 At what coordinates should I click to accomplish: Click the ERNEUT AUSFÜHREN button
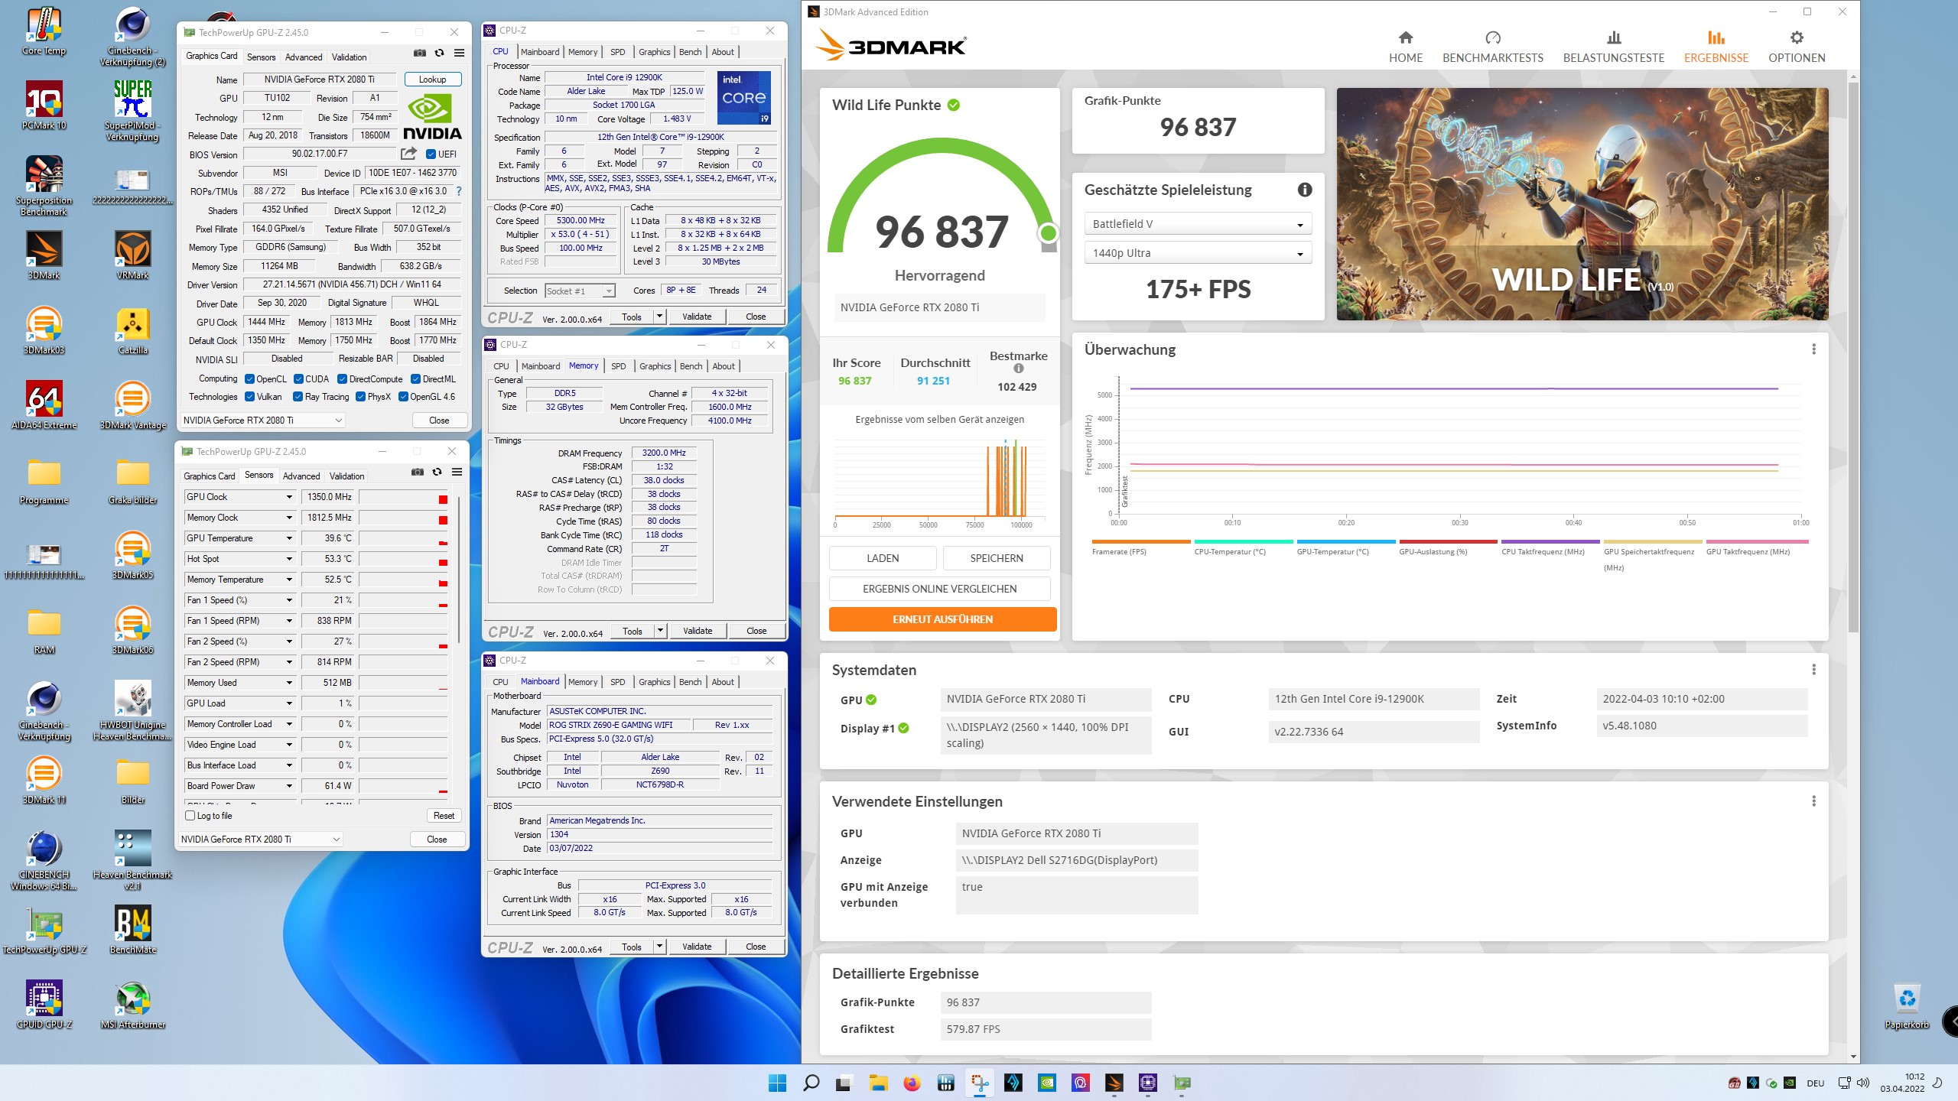point(942,619)
